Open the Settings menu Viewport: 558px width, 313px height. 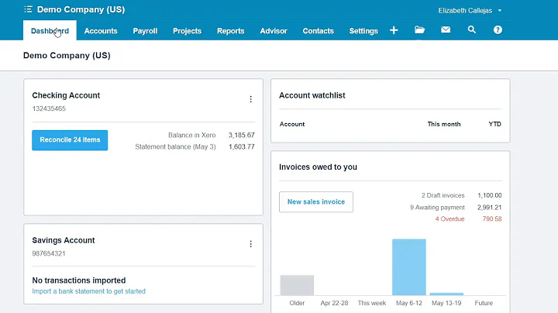[x=363, y=31]
